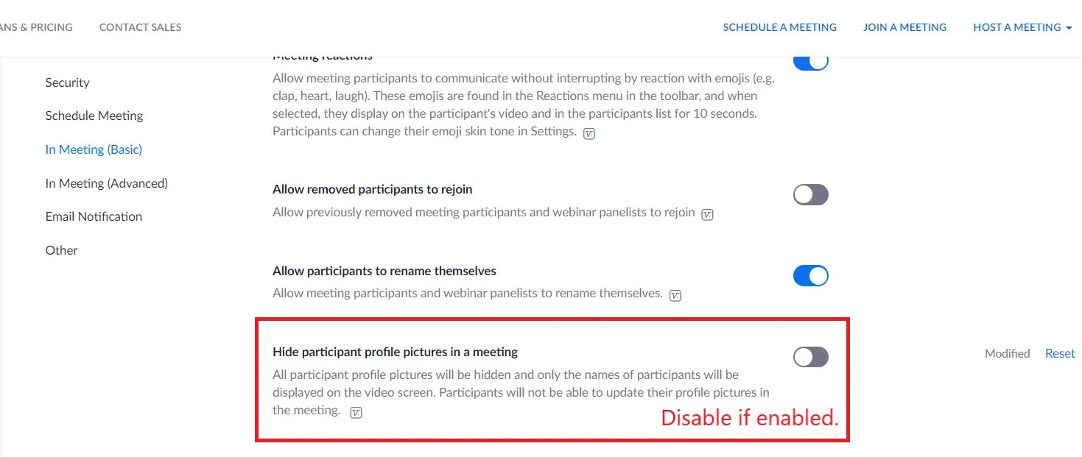Disable Allow participants to rename themselves

pos(810,276)
